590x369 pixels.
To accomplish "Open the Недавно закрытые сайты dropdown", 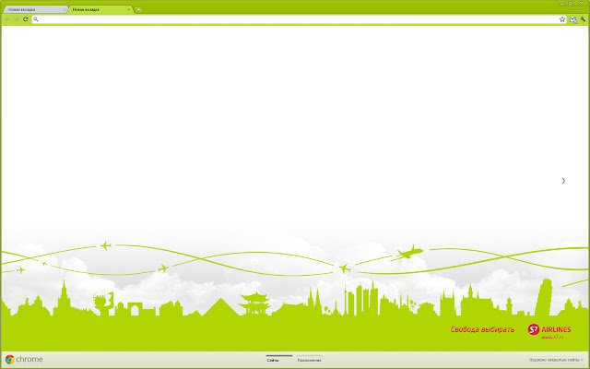I will pyautogui.click(x=556, y=360).
